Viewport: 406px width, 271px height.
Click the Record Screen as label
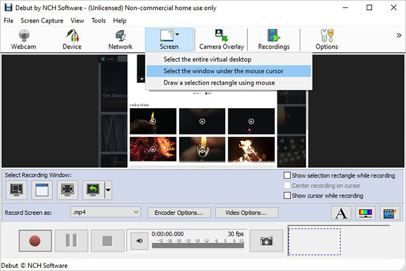(28, 213)
